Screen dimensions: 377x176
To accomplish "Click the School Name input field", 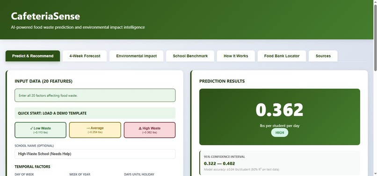I will pos(95,154).
